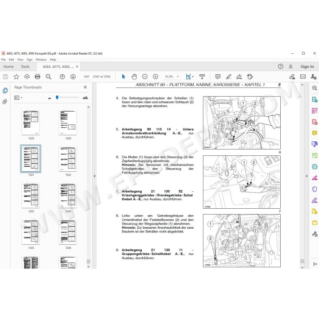The width and height of the screenshot is (319, 319).
Task: Collapse the left navigation pane arrow
Action: pyautogui.click(x=94, y=176)
